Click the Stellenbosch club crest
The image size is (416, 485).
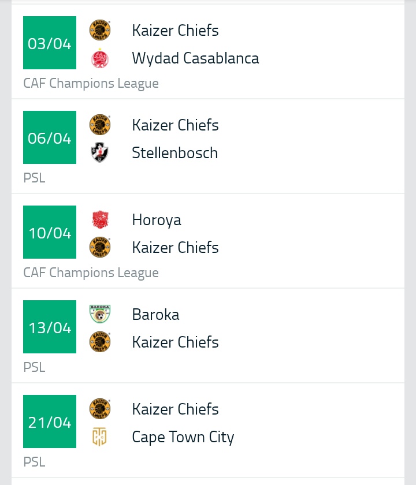pyautogui.click(x=100, y=153)
